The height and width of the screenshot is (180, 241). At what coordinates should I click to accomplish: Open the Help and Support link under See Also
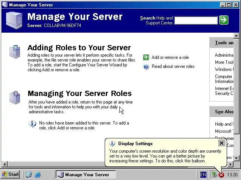click(224, 124)
